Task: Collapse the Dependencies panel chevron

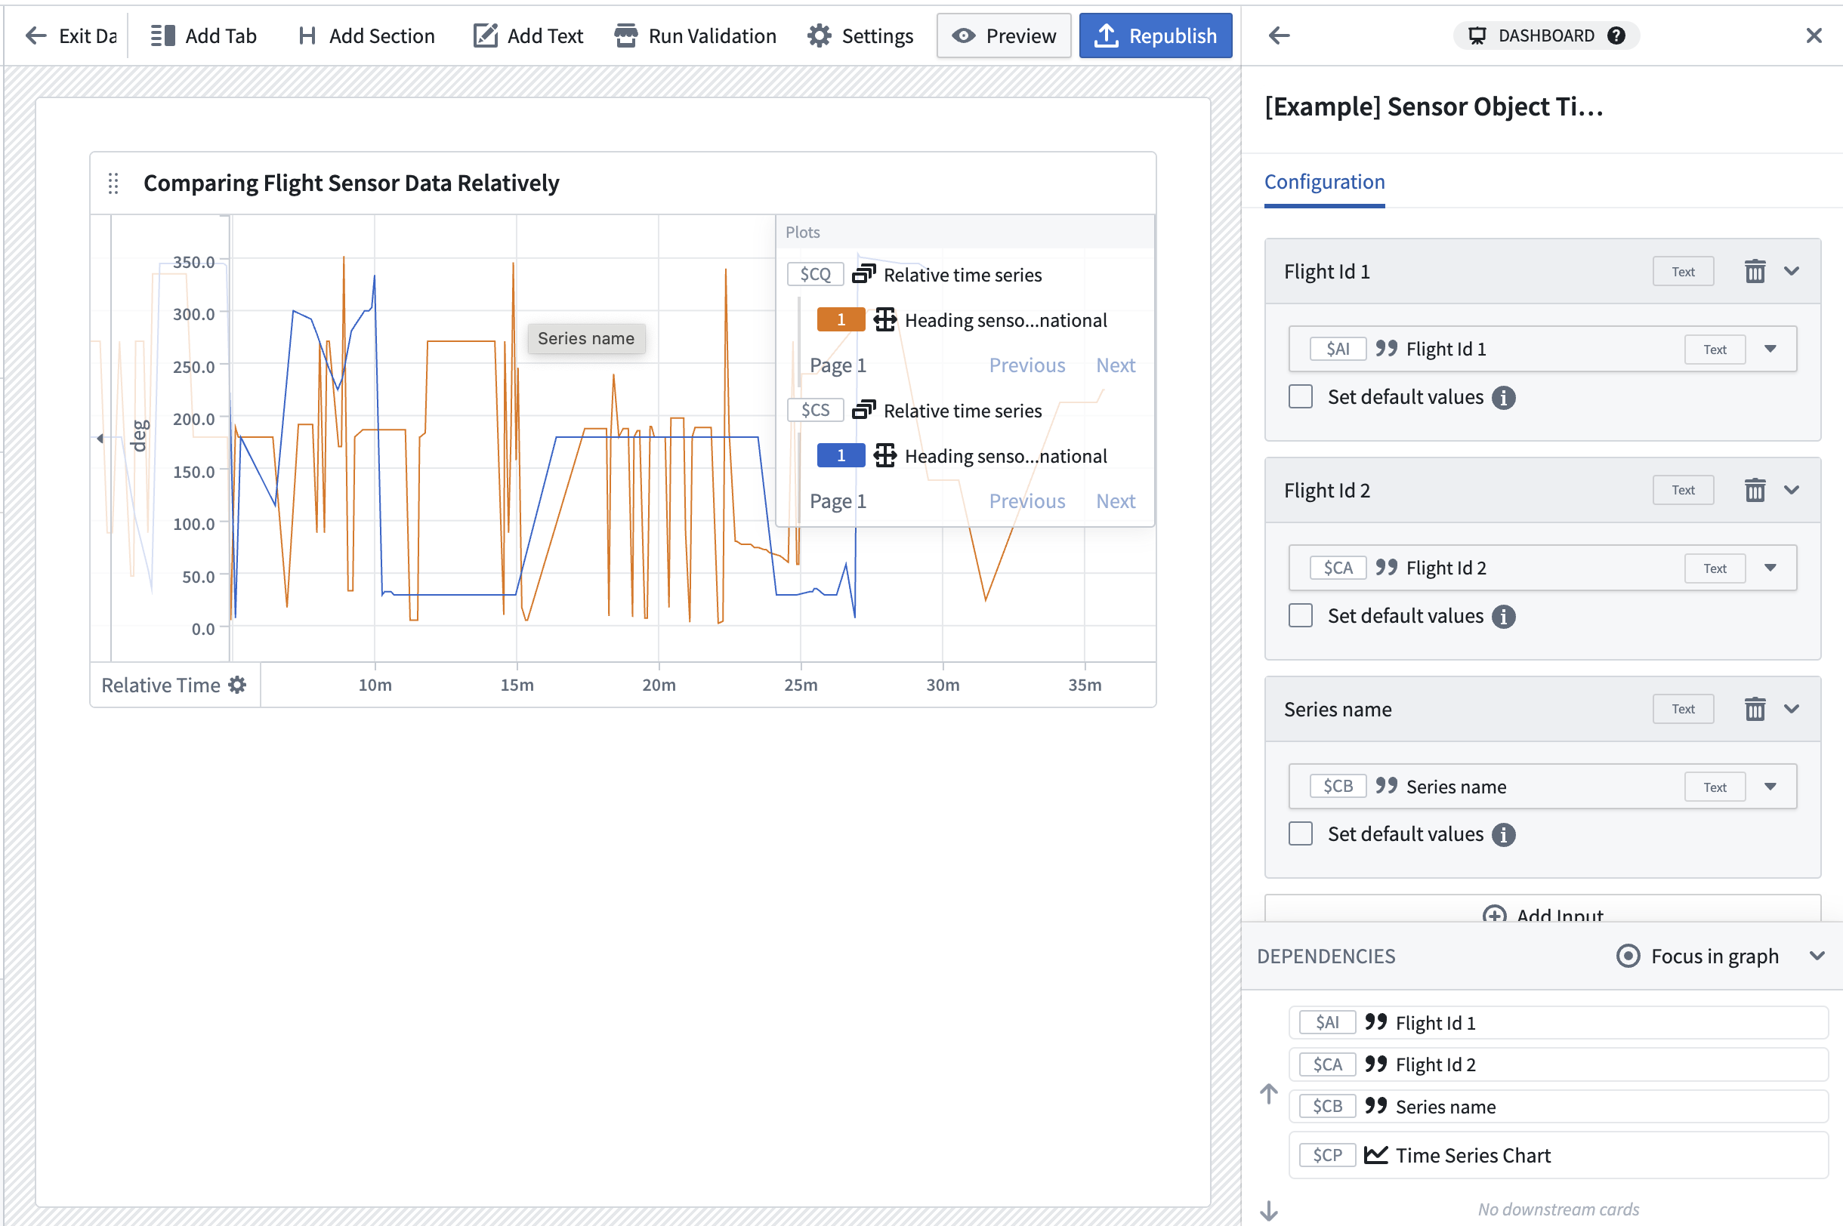Action: click(x=1817, y=956)
